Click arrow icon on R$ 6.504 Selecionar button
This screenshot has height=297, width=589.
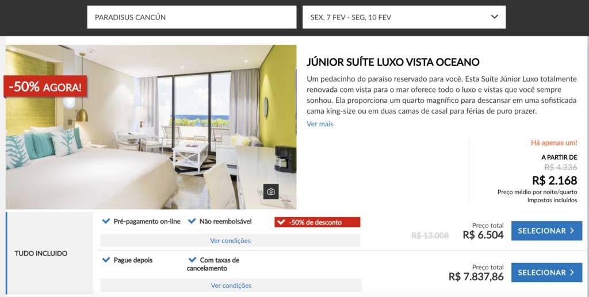pos(572,231)
